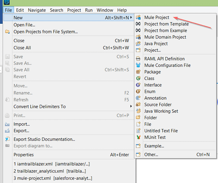218x183 pixels.
Task: Click the Java Working Set icon
Action: pos(138,111)
